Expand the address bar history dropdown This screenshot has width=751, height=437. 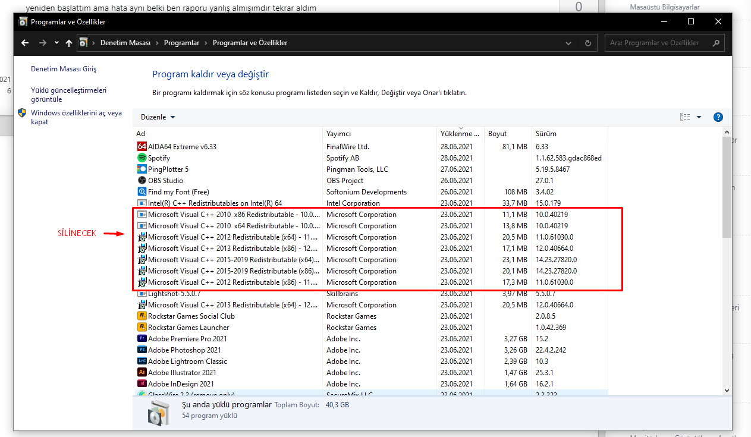coord(569,43)
